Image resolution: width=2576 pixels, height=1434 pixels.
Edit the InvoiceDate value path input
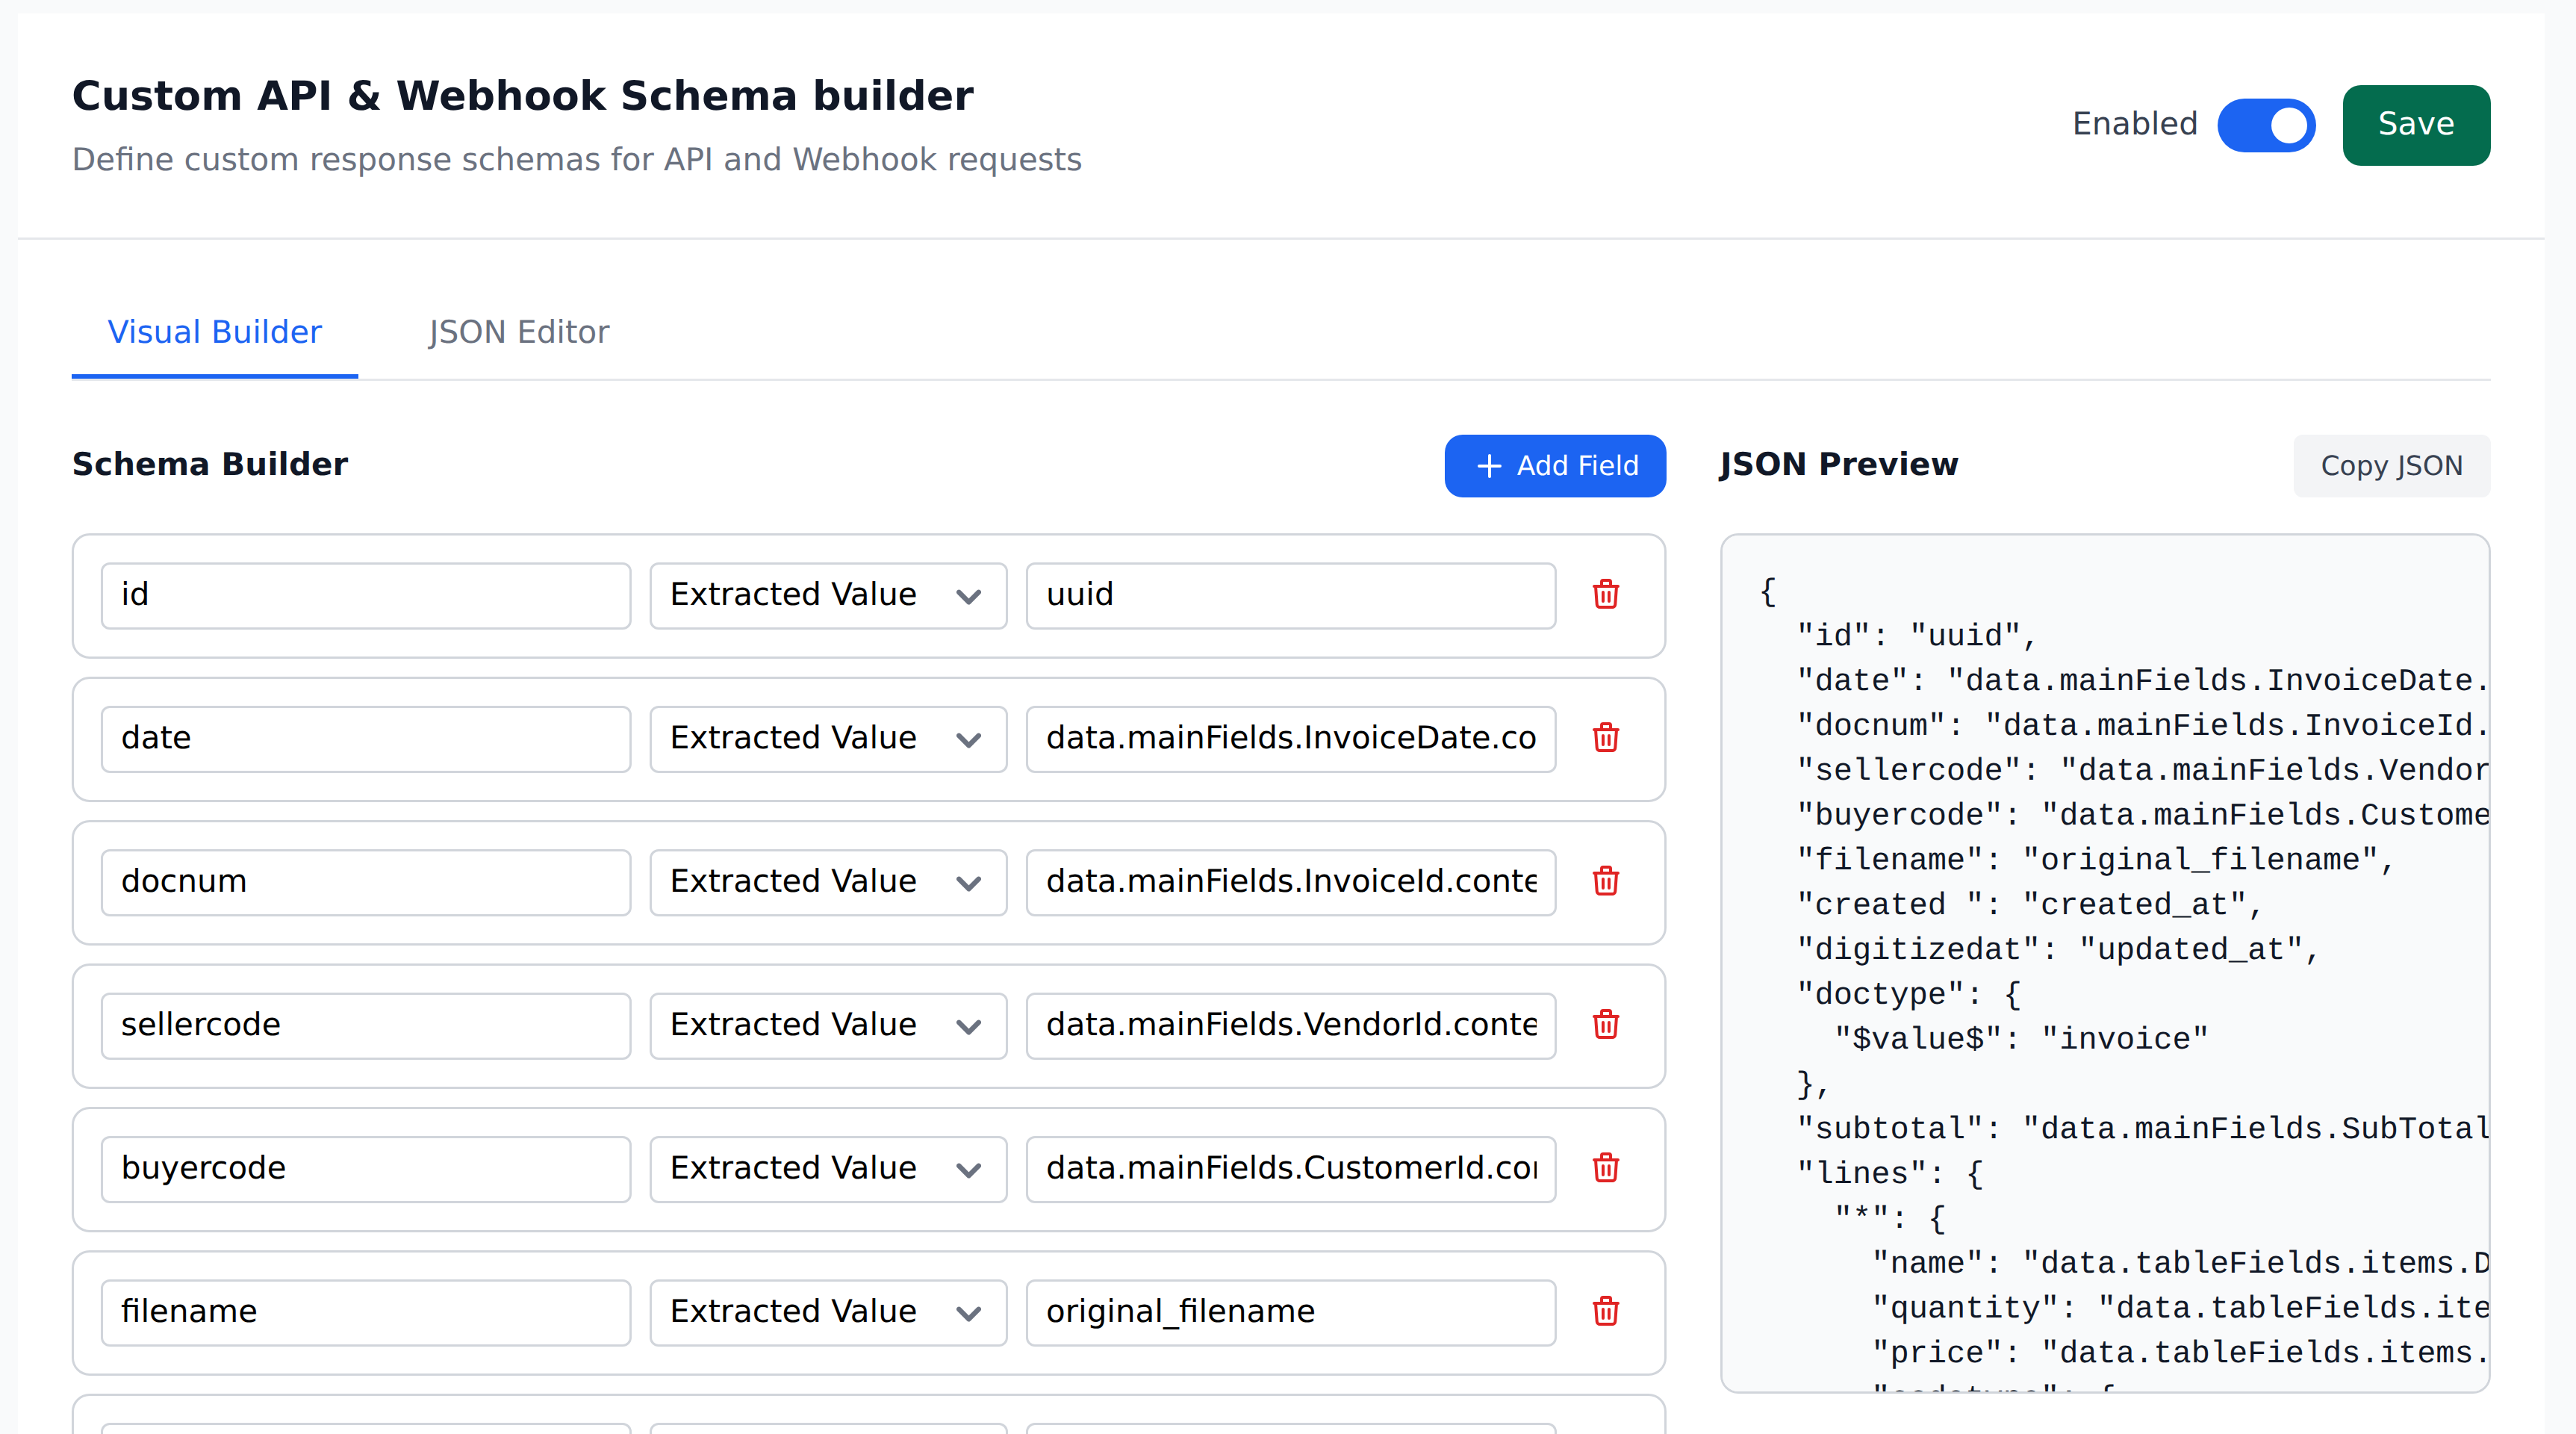1291,739
